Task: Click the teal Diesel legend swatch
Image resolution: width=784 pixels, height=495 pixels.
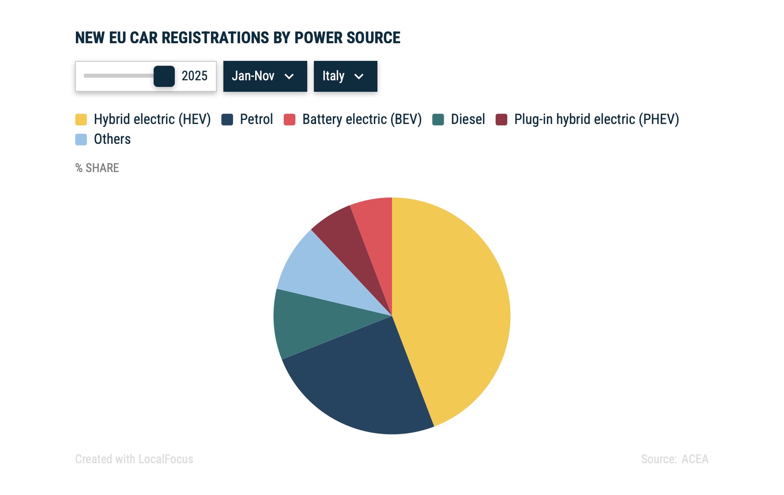Action: tap(438, 120)
